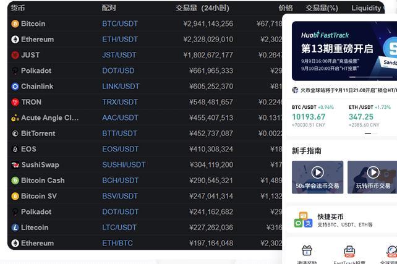397x264 pixels.
Task: Click the globe announcement icon in Huobi panel
Action: click(x=295, y=90)
